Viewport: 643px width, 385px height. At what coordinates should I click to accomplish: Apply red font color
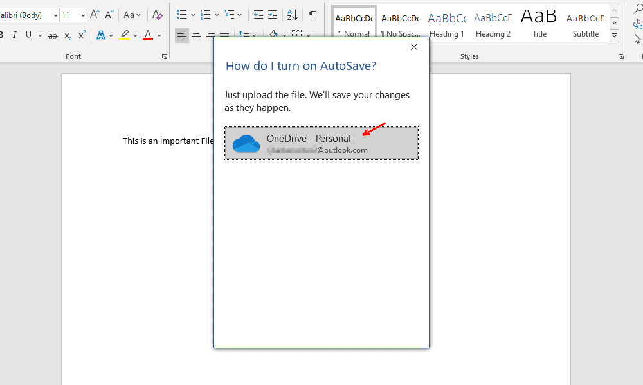point(149,35)
